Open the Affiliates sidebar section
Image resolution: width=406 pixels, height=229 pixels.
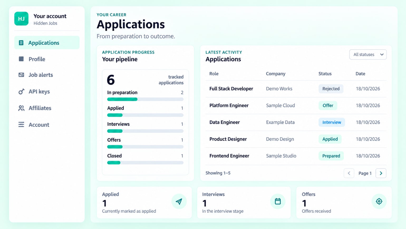coord(47,108)
